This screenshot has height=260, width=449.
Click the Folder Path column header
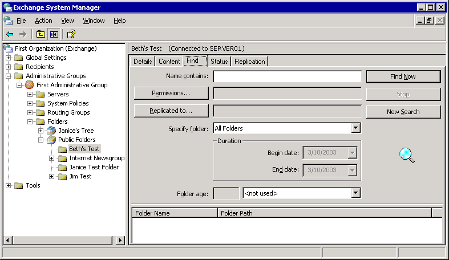click(x=325, y=213)
